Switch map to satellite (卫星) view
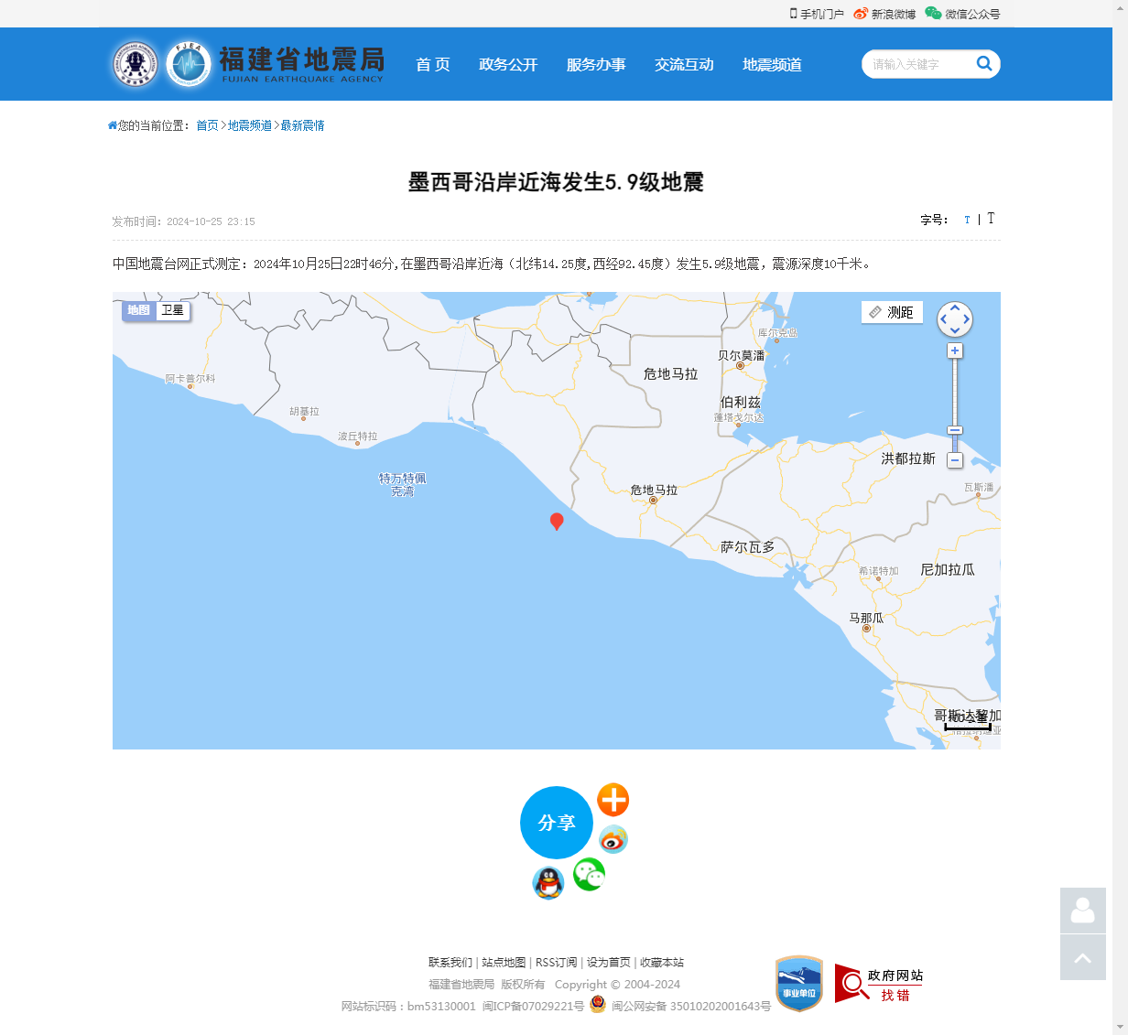Screen dimensions: 1128x1035 tap(172, 311)
